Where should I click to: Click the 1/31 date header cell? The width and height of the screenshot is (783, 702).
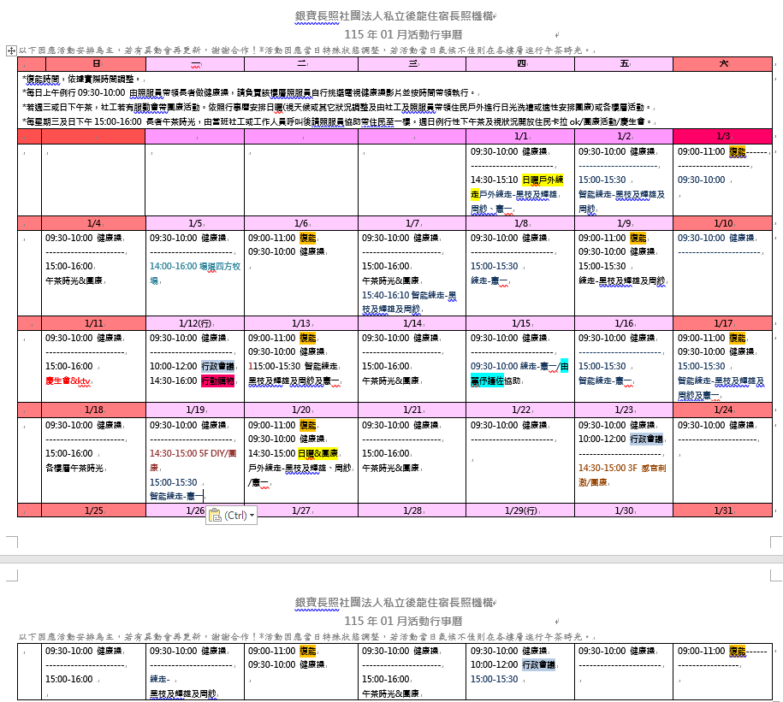[x=723, y=510]
